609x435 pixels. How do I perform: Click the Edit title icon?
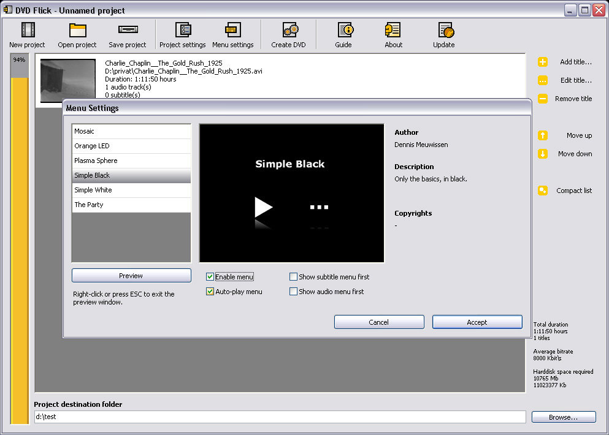click(543, 80)
